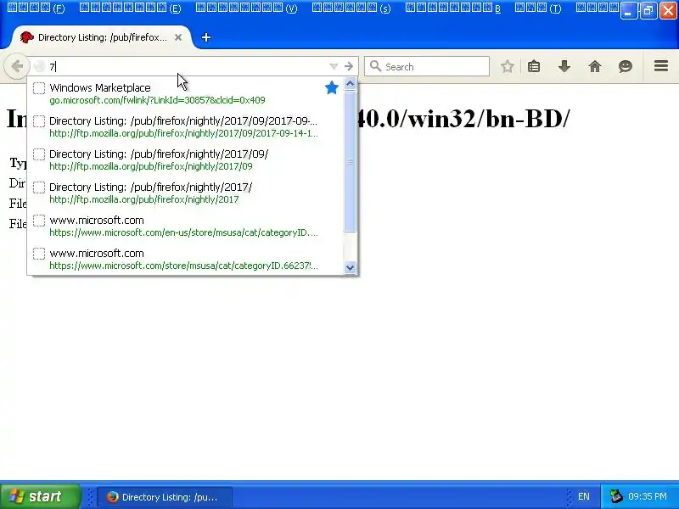
Task: Close the Directory Listing tab
Action: [178, 37]
